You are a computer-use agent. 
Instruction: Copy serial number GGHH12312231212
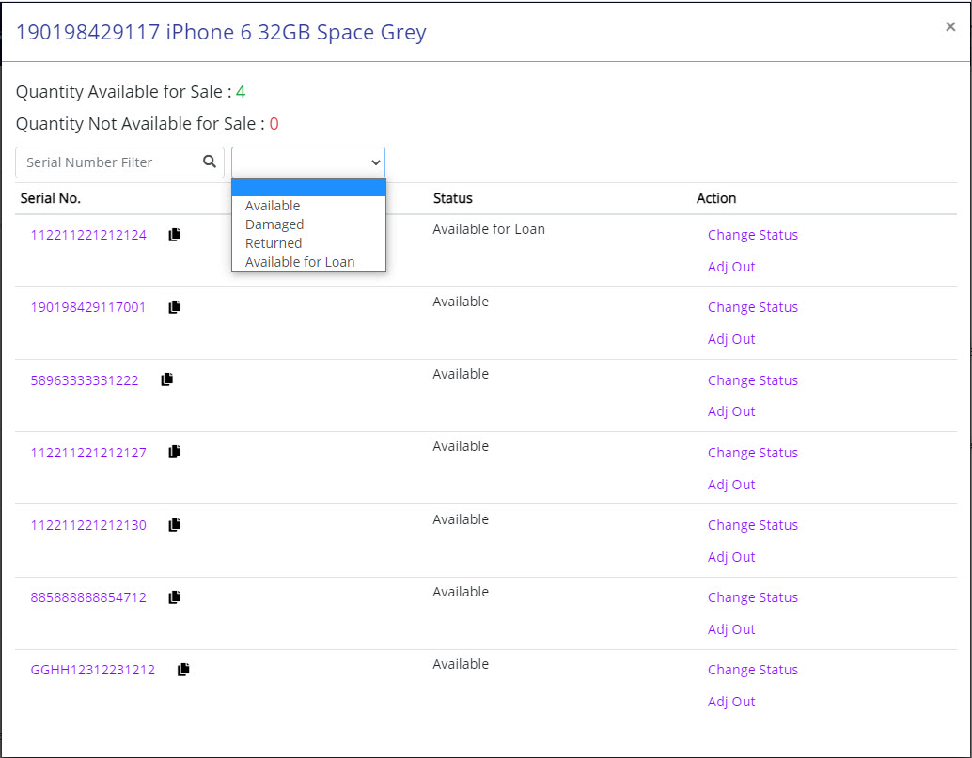pos(183,670)
